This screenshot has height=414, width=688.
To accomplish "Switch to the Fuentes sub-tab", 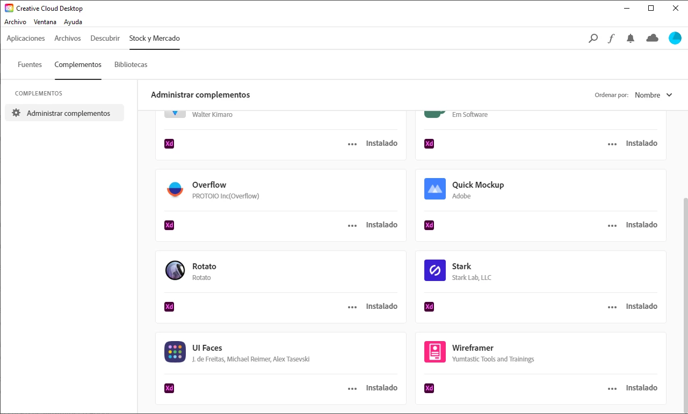I will [30, 64].
